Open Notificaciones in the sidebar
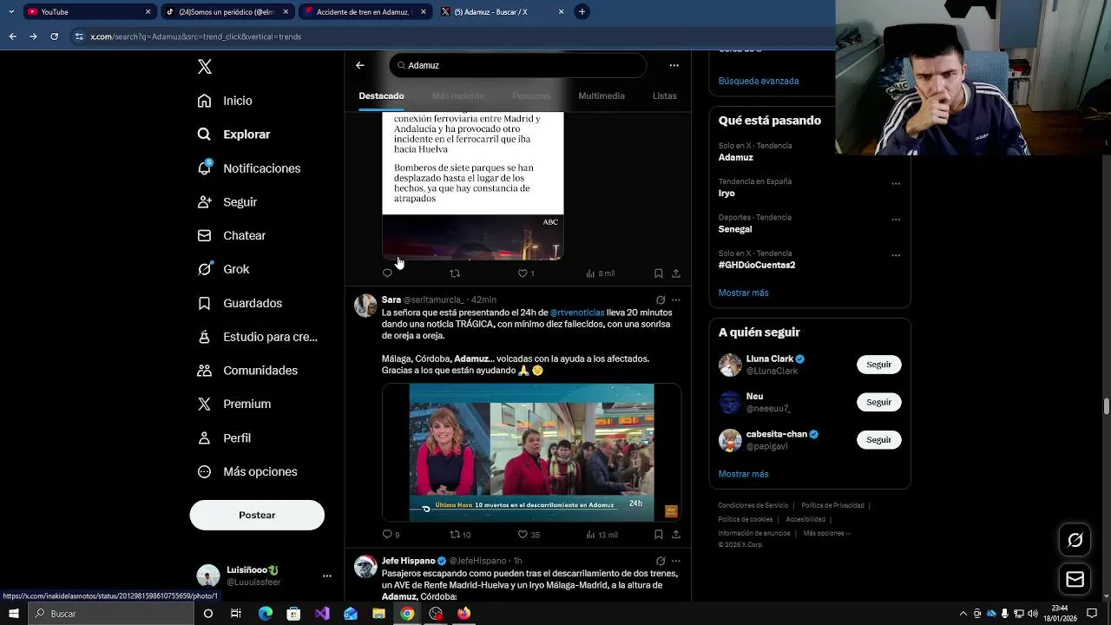Screen dimensions: 1111x625 click(x=248, y=168)
